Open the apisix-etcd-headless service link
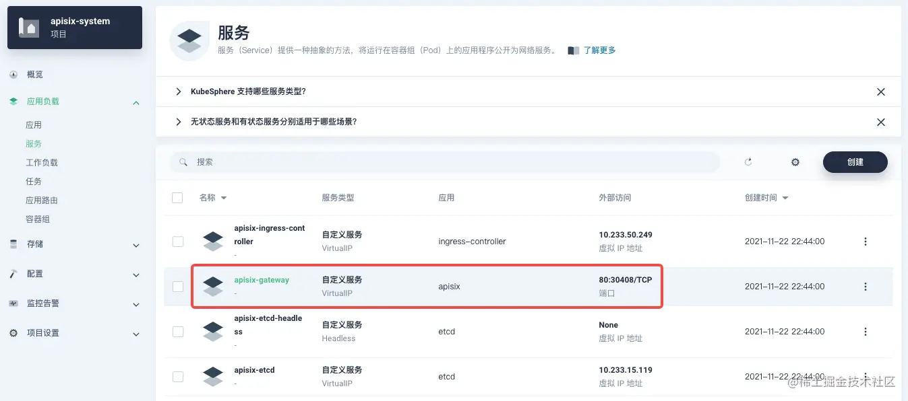Image resolution: width=908 pixels, height=401 pixels. pyautogui.click(x=268, y=325)
